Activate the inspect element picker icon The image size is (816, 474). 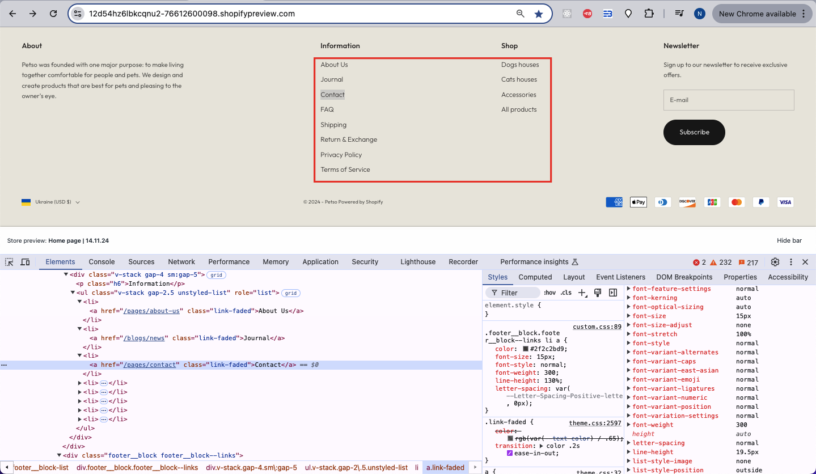pos(9,262)
